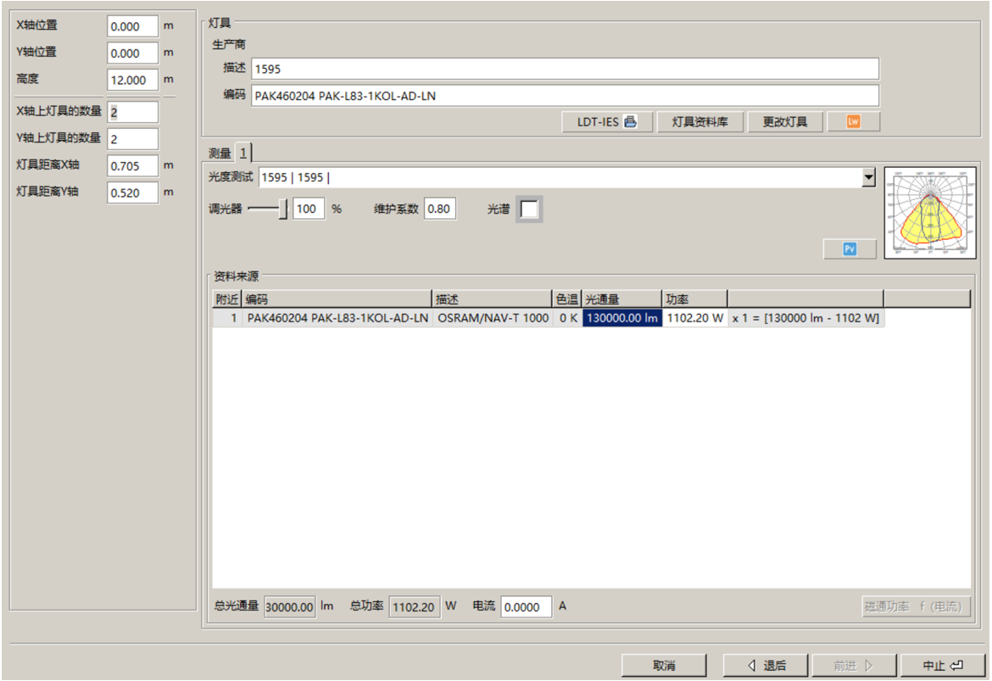Click the 灯具资料库 button

(699, 121)
